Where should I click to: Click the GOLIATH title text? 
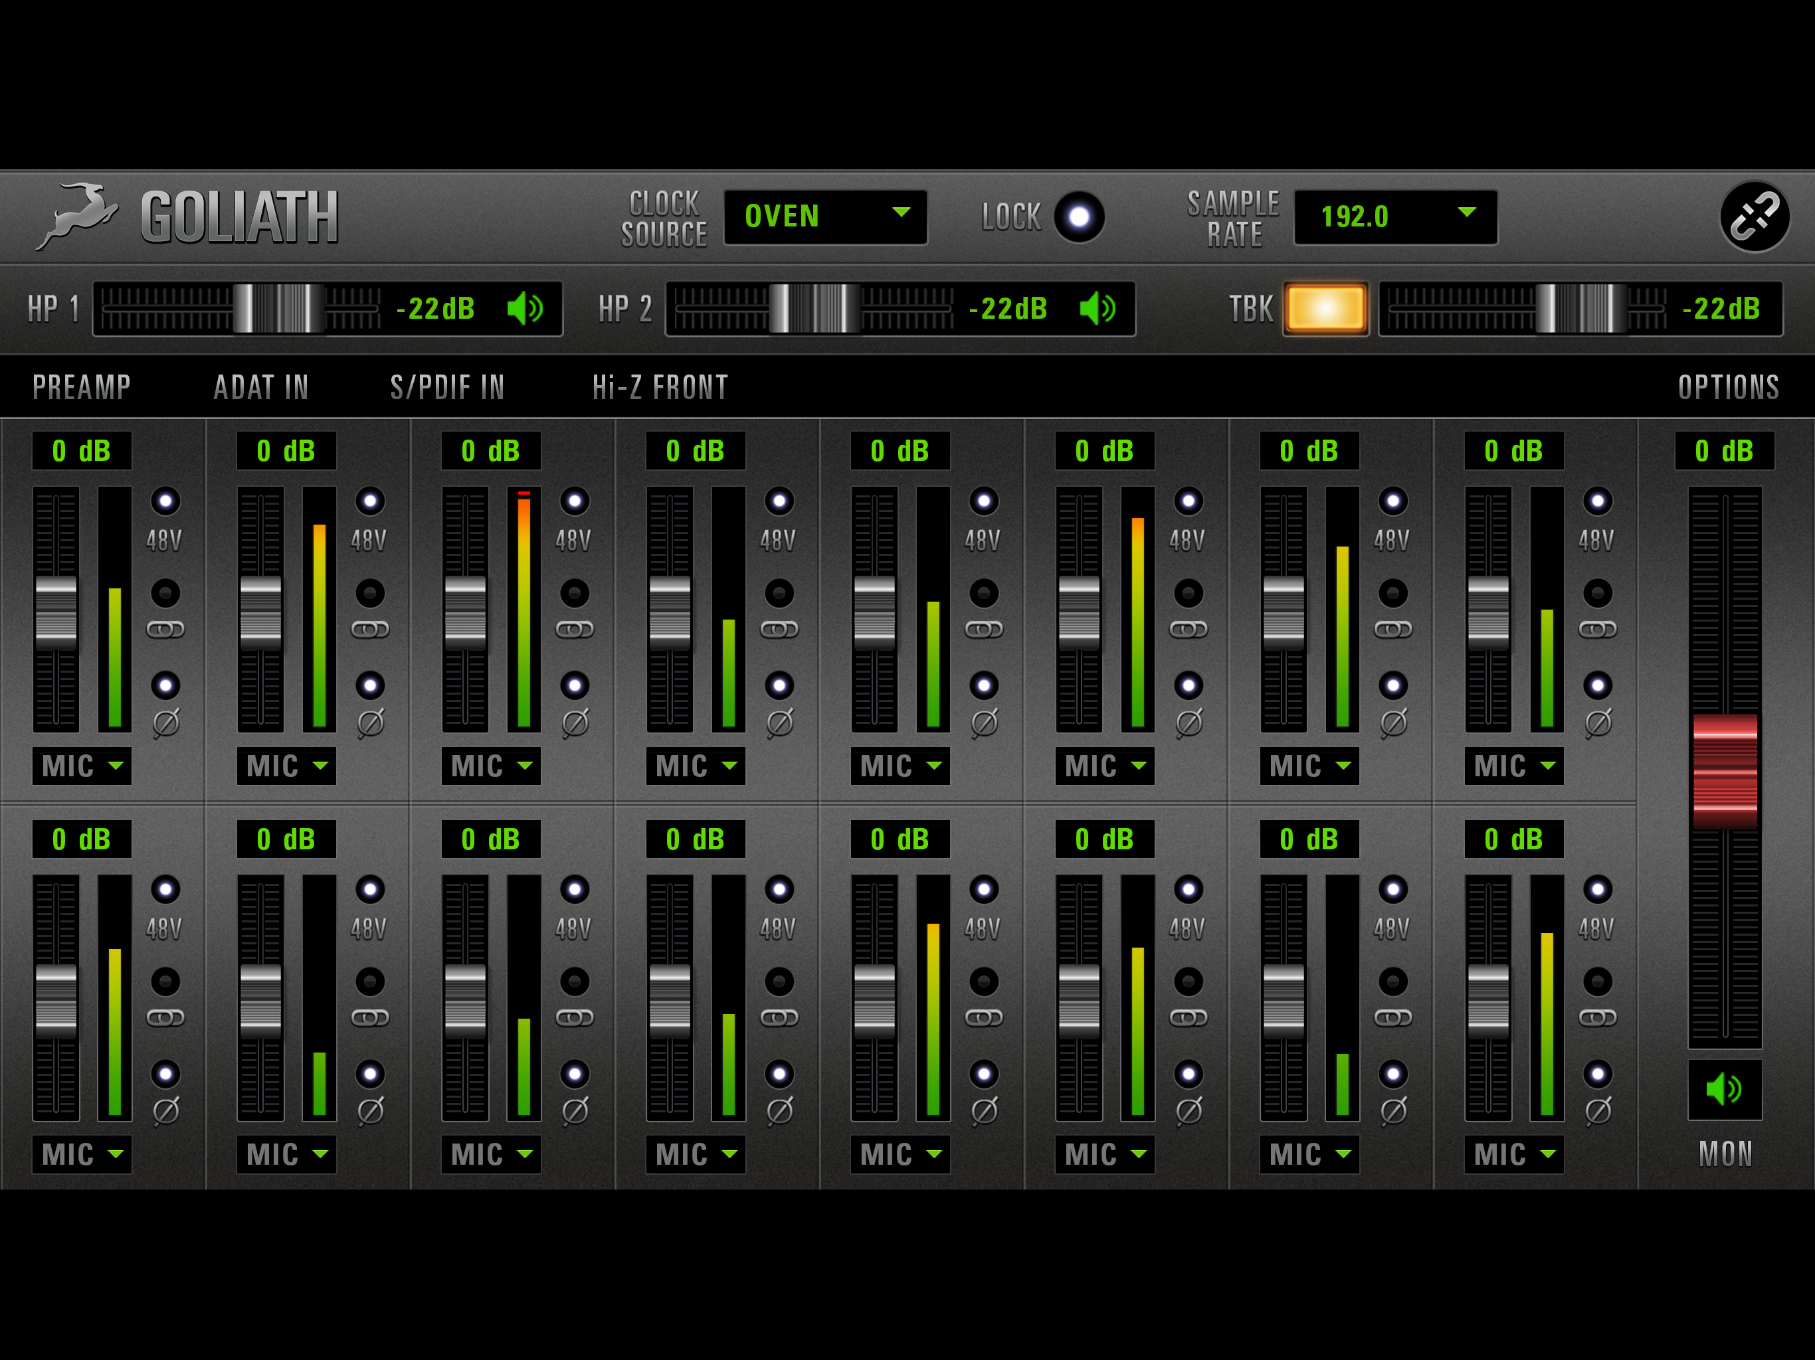(239, 217)
